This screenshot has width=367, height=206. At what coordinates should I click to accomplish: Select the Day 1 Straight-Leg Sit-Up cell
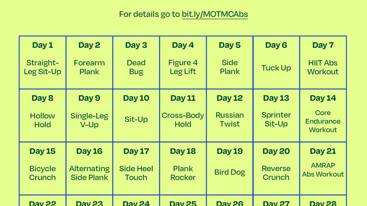tap(43, 63)
